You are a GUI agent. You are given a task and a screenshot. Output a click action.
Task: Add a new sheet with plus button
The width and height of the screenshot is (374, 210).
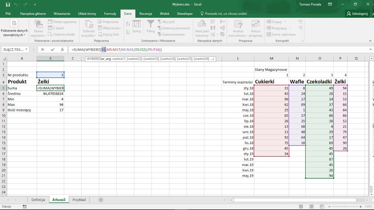[x=101, y=200]
